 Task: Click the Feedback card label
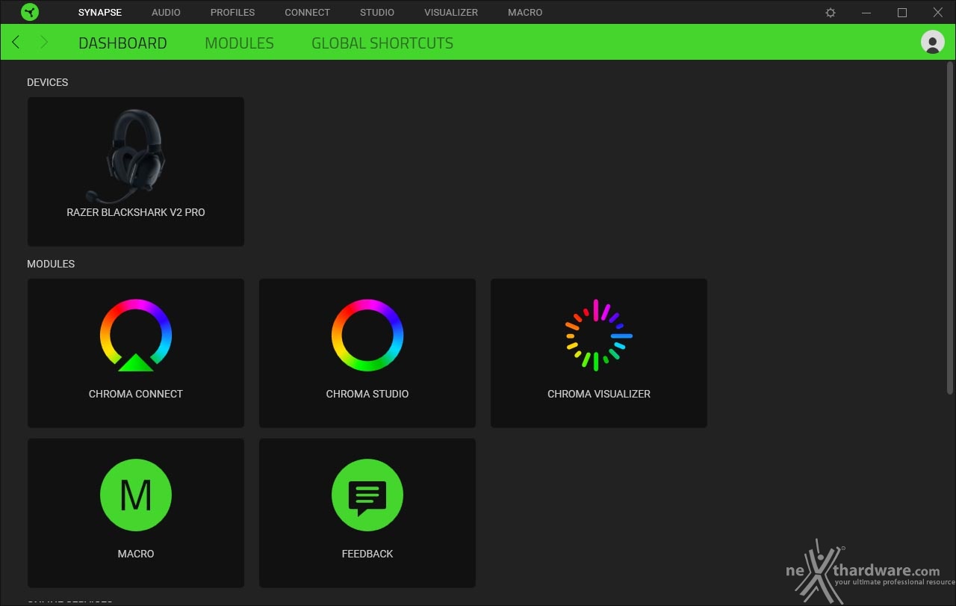click(367, 554)
